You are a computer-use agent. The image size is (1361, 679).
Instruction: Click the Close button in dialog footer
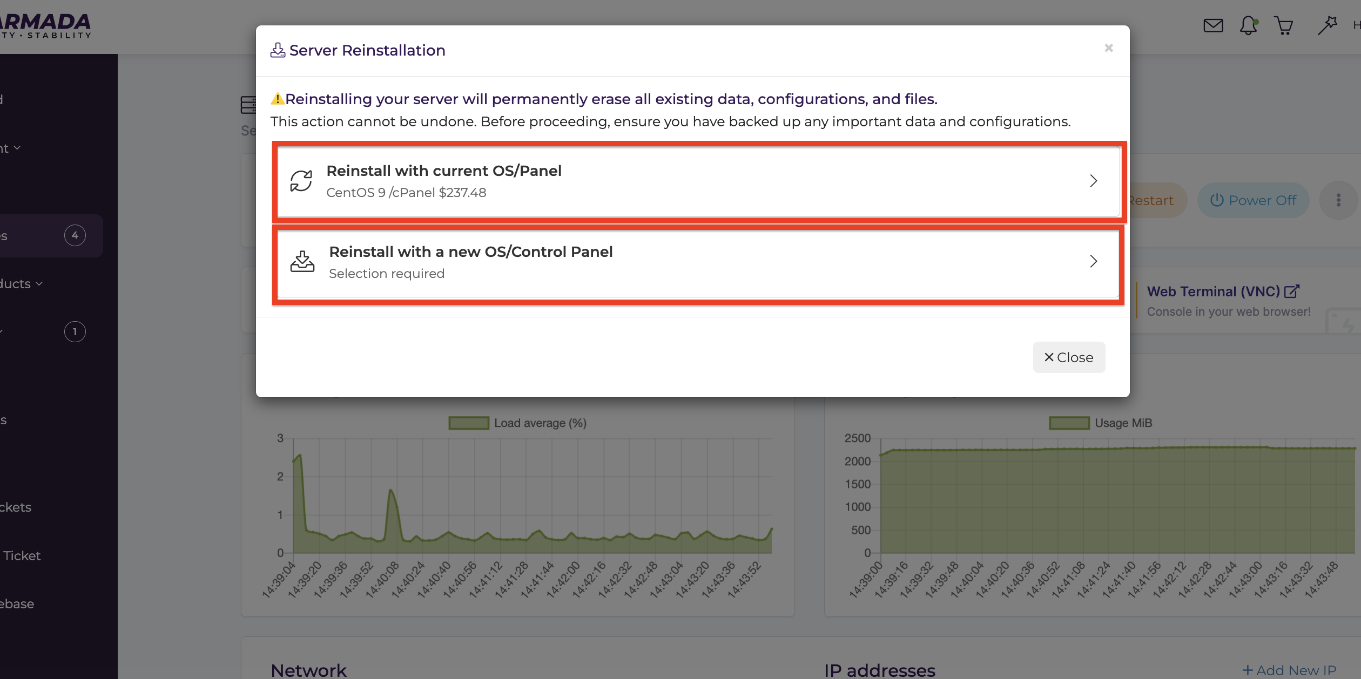click(x=1069, y=357)
